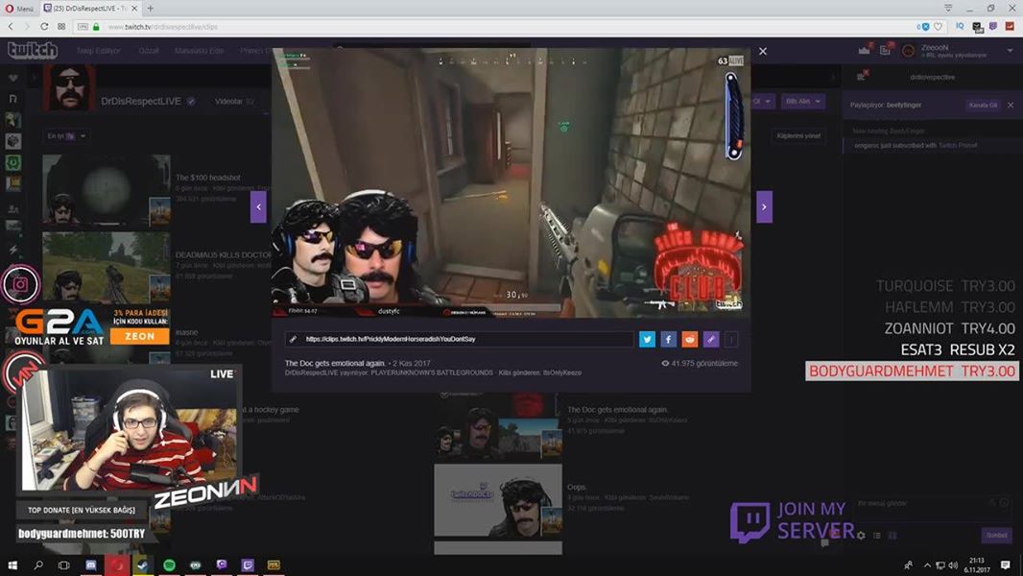Image resolution: width=1023 pixels, height=576 pixels.
Task: Close the clip overlay player
Action: [763, 51]
